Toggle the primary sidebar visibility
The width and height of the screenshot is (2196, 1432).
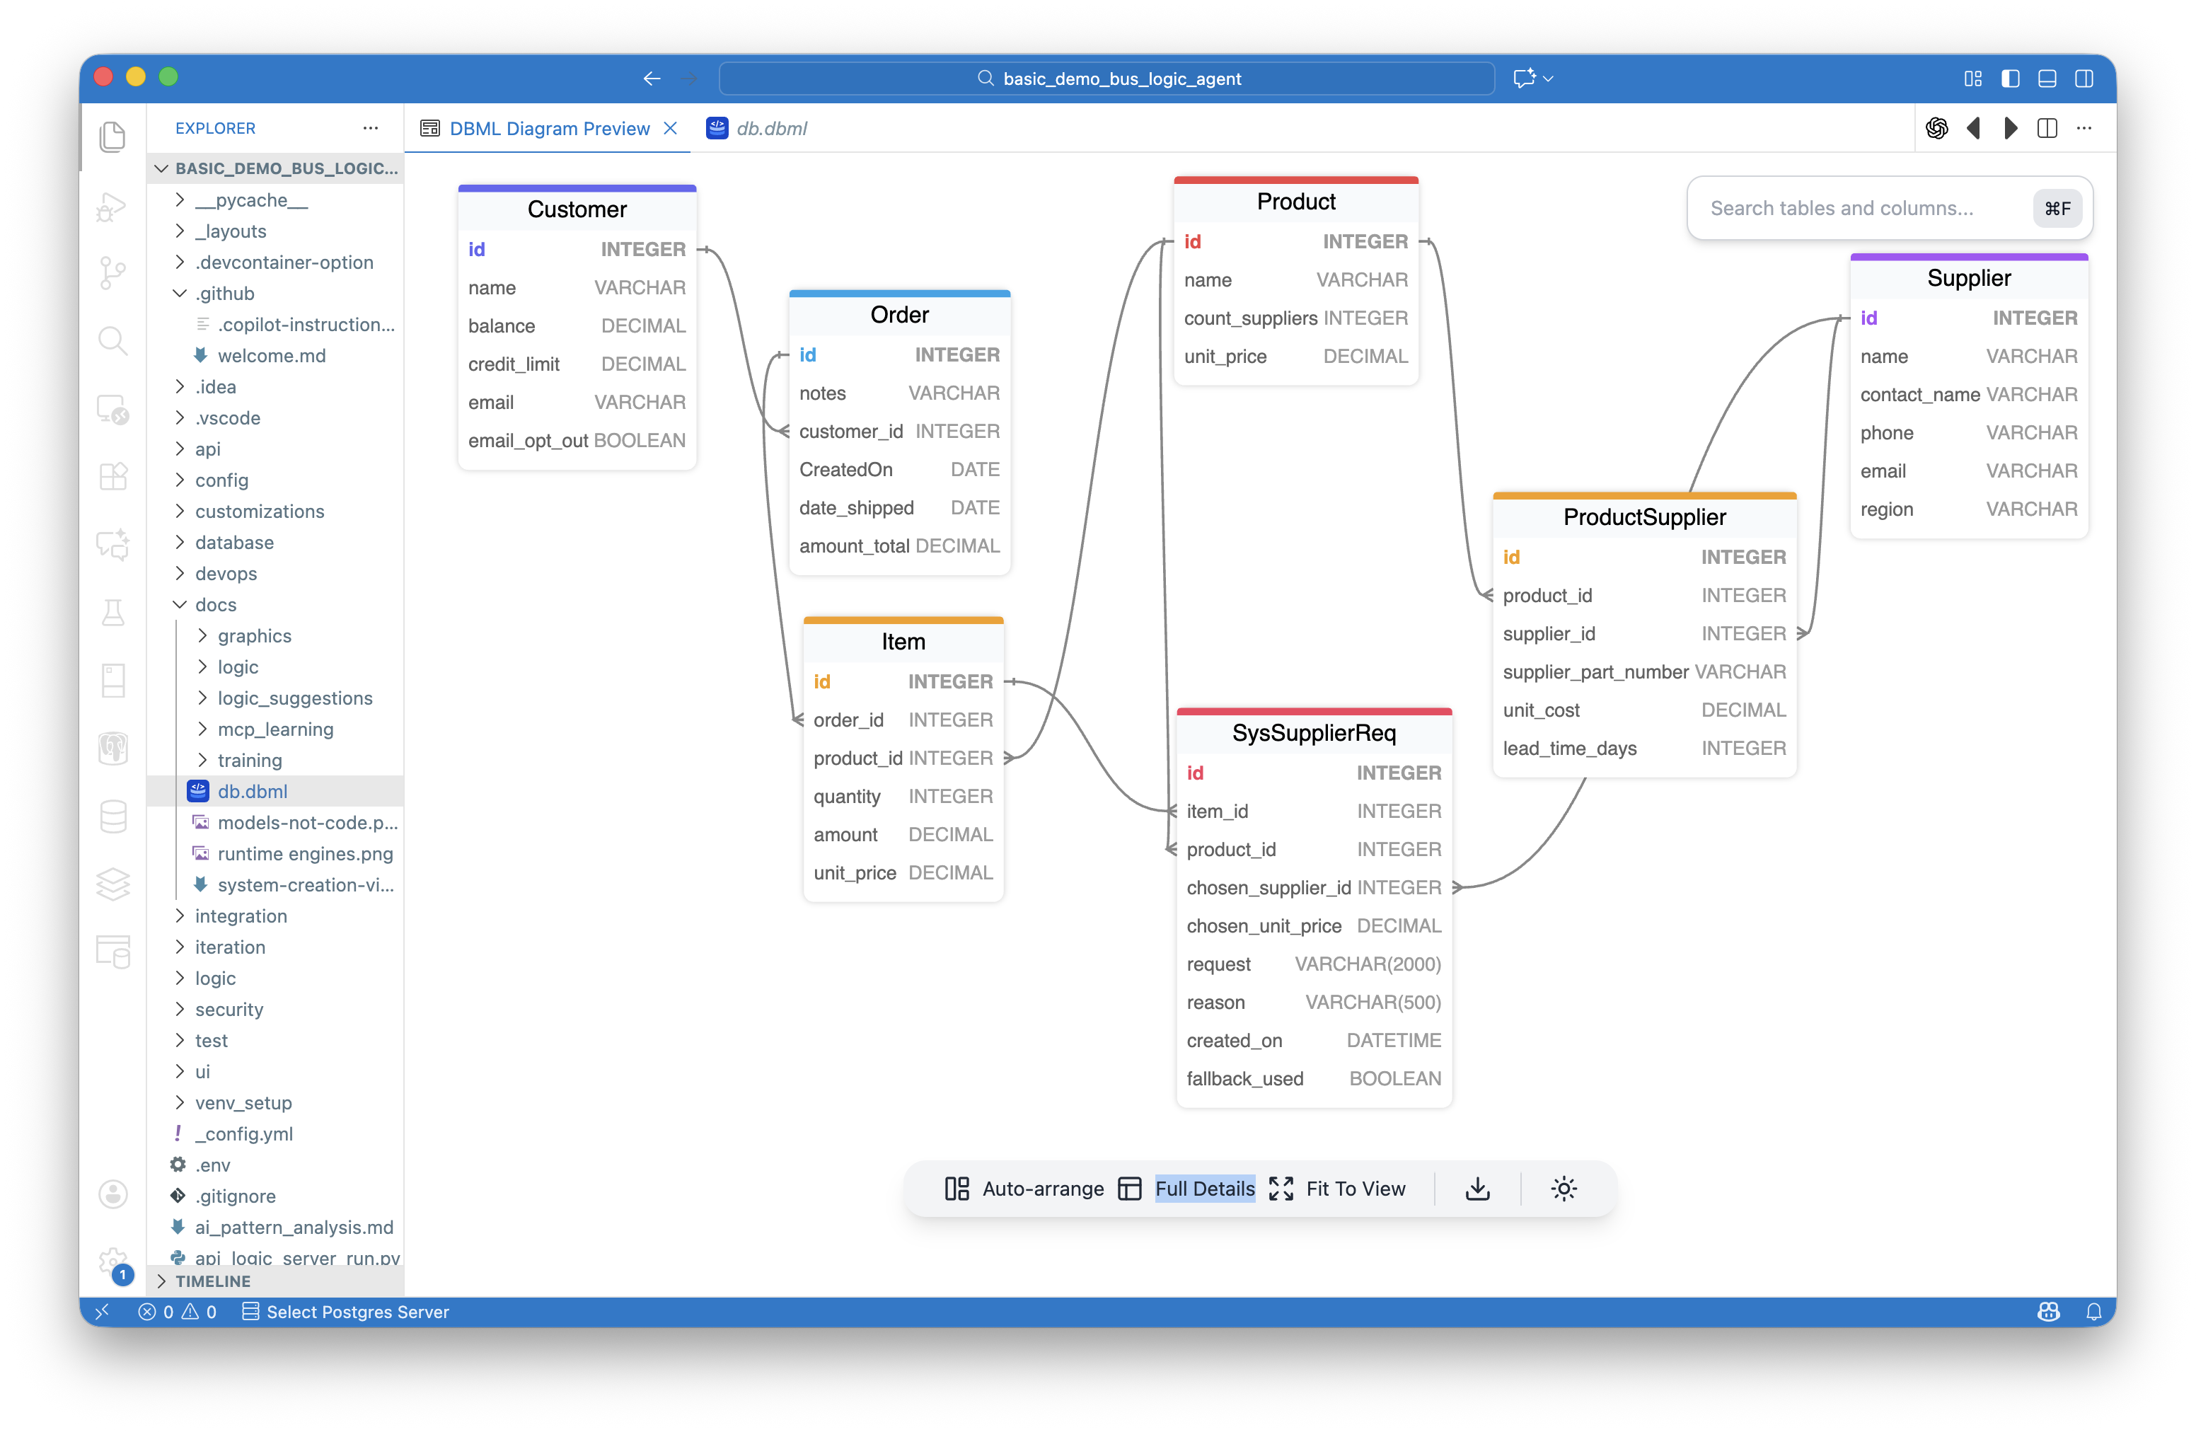2010,79
